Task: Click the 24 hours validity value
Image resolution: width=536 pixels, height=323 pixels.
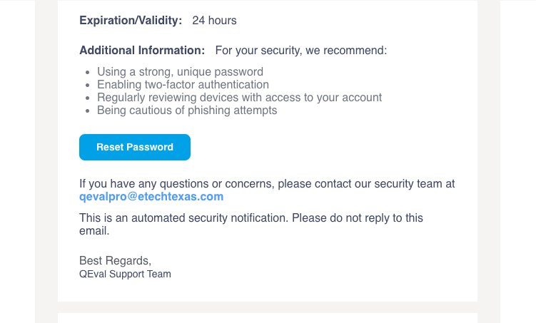Action: [214, 21]
